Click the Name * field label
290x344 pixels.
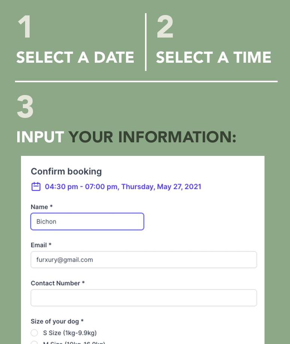coord(42,207)
